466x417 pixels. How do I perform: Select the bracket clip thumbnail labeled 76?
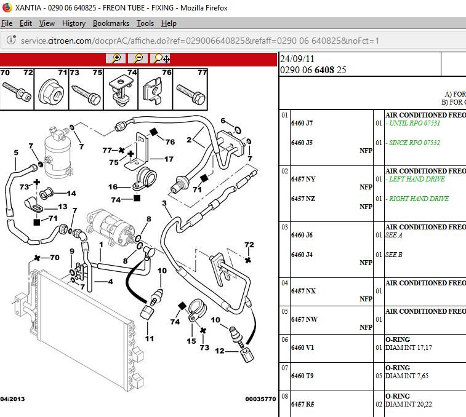pos(155,89)
